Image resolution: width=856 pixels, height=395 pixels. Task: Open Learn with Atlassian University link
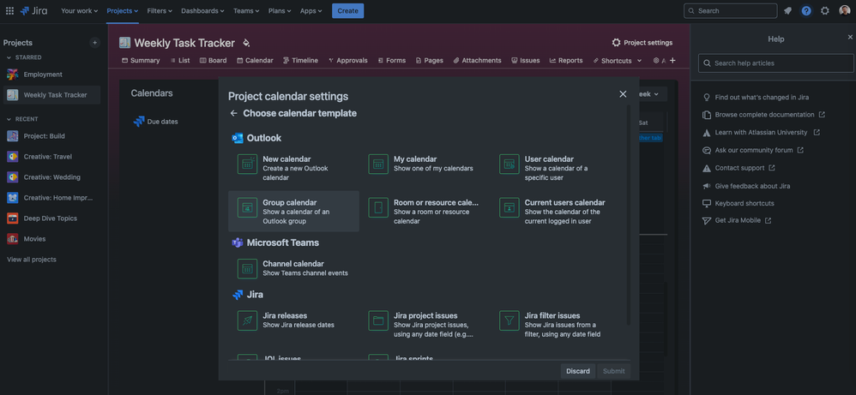click(761, 133)
